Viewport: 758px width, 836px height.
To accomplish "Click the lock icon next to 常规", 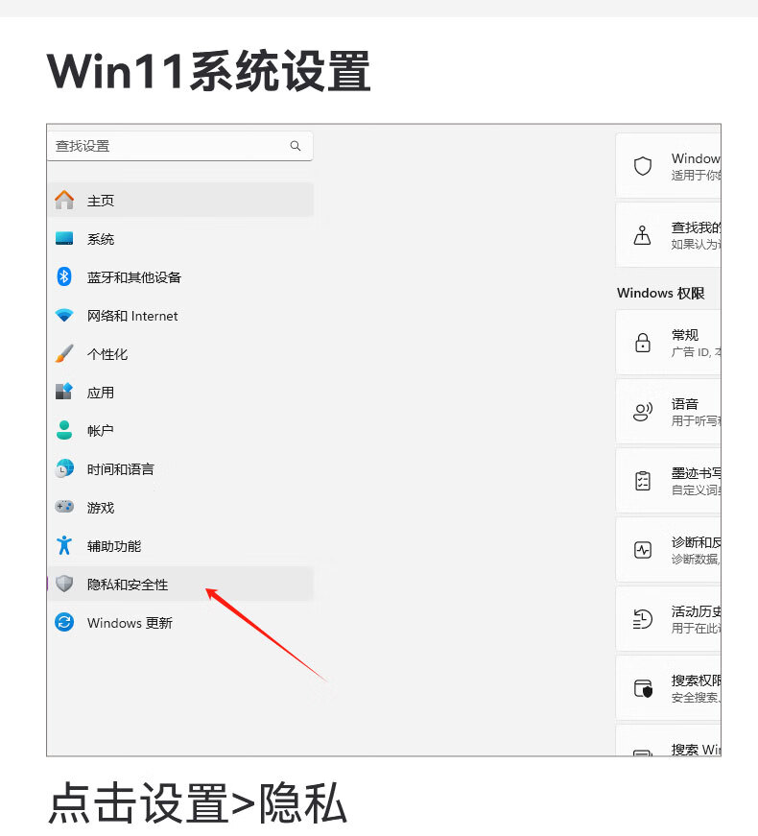I will 643,343.
